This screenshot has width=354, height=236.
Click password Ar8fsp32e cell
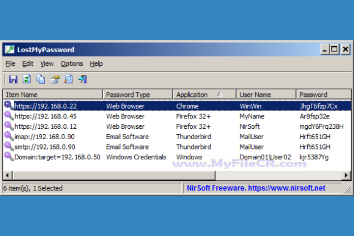tap(315, 116)
